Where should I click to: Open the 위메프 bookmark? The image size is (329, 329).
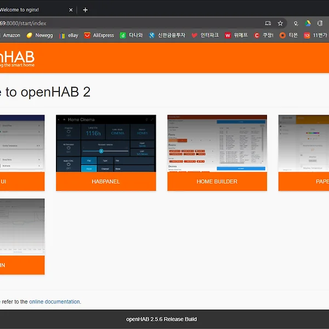coord(236,35)
